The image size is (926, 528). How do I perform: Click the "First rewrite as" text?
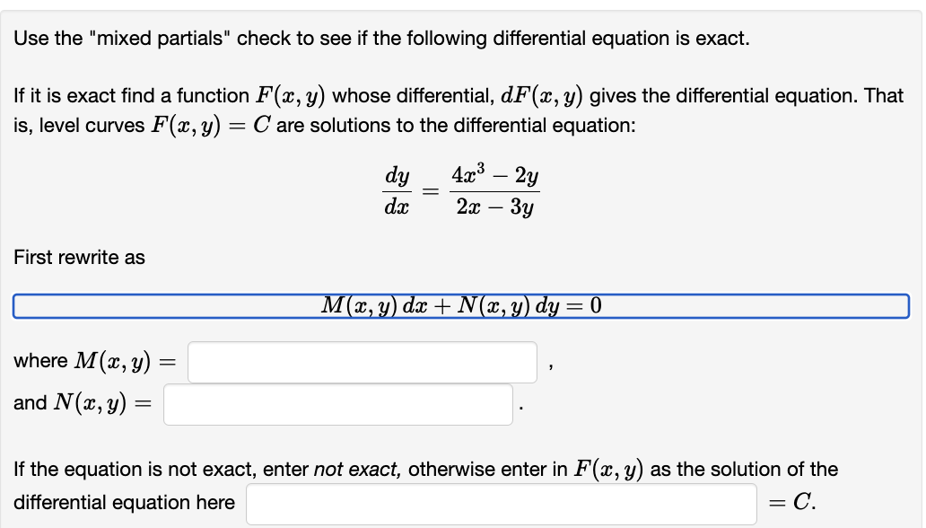click(x=79, y=257)
